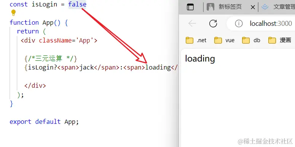295x147 pixels.
Task: Open the .net bookmarks folder
Action: [196, 40]
